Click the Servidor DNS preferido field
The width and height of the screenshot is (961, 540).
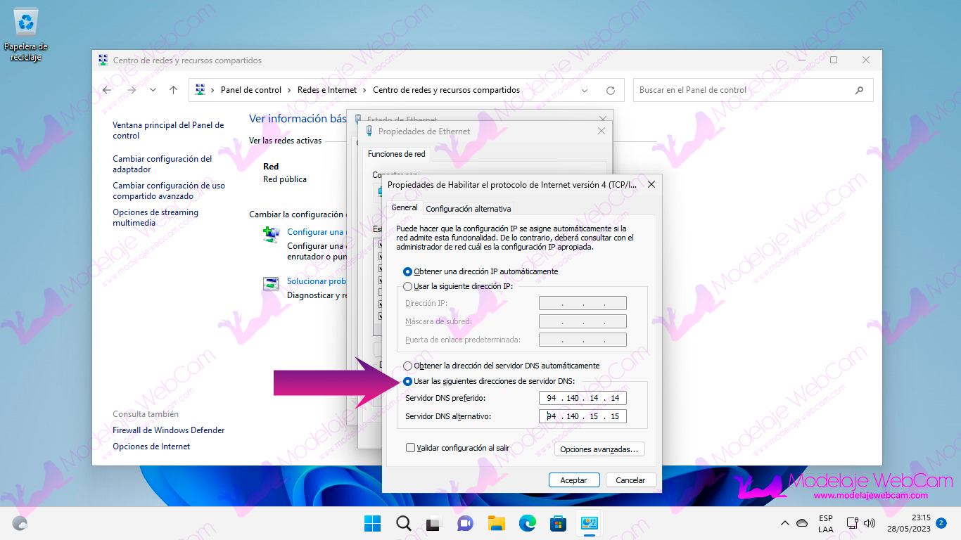click(583, 398)
